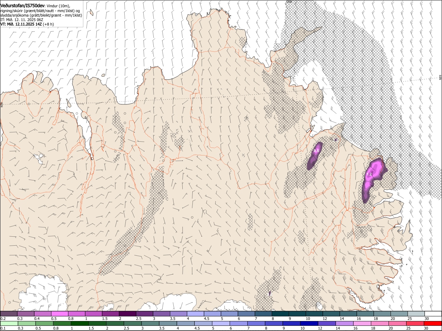The image size is (442, 331).
Task: Select the red bottom-row swatch labeled 30
Action: (433, 323)
